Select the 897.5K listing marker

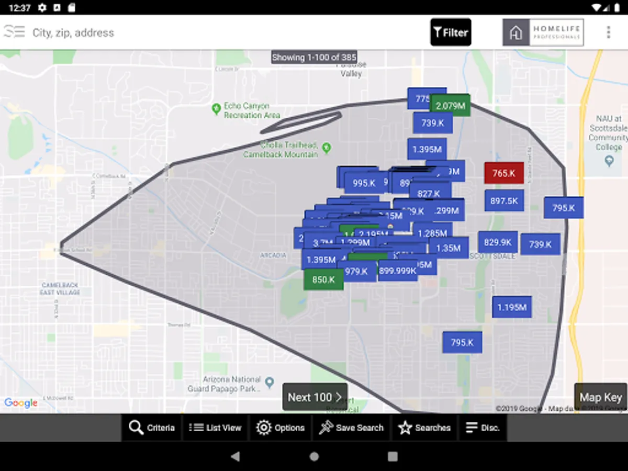point(504,200)
